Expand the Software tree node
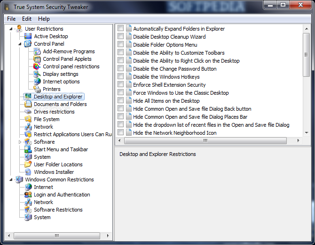This screenshot has height=245, width=315. (x=20, y=142)
